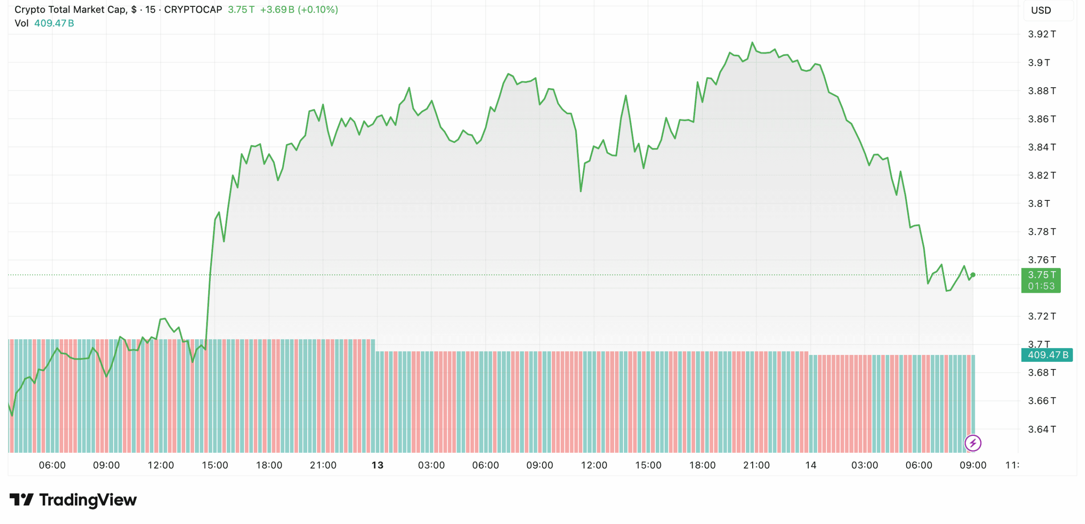
Task: Click the TradingView logo
Action: pyautogui.click(x=73, y=500)
